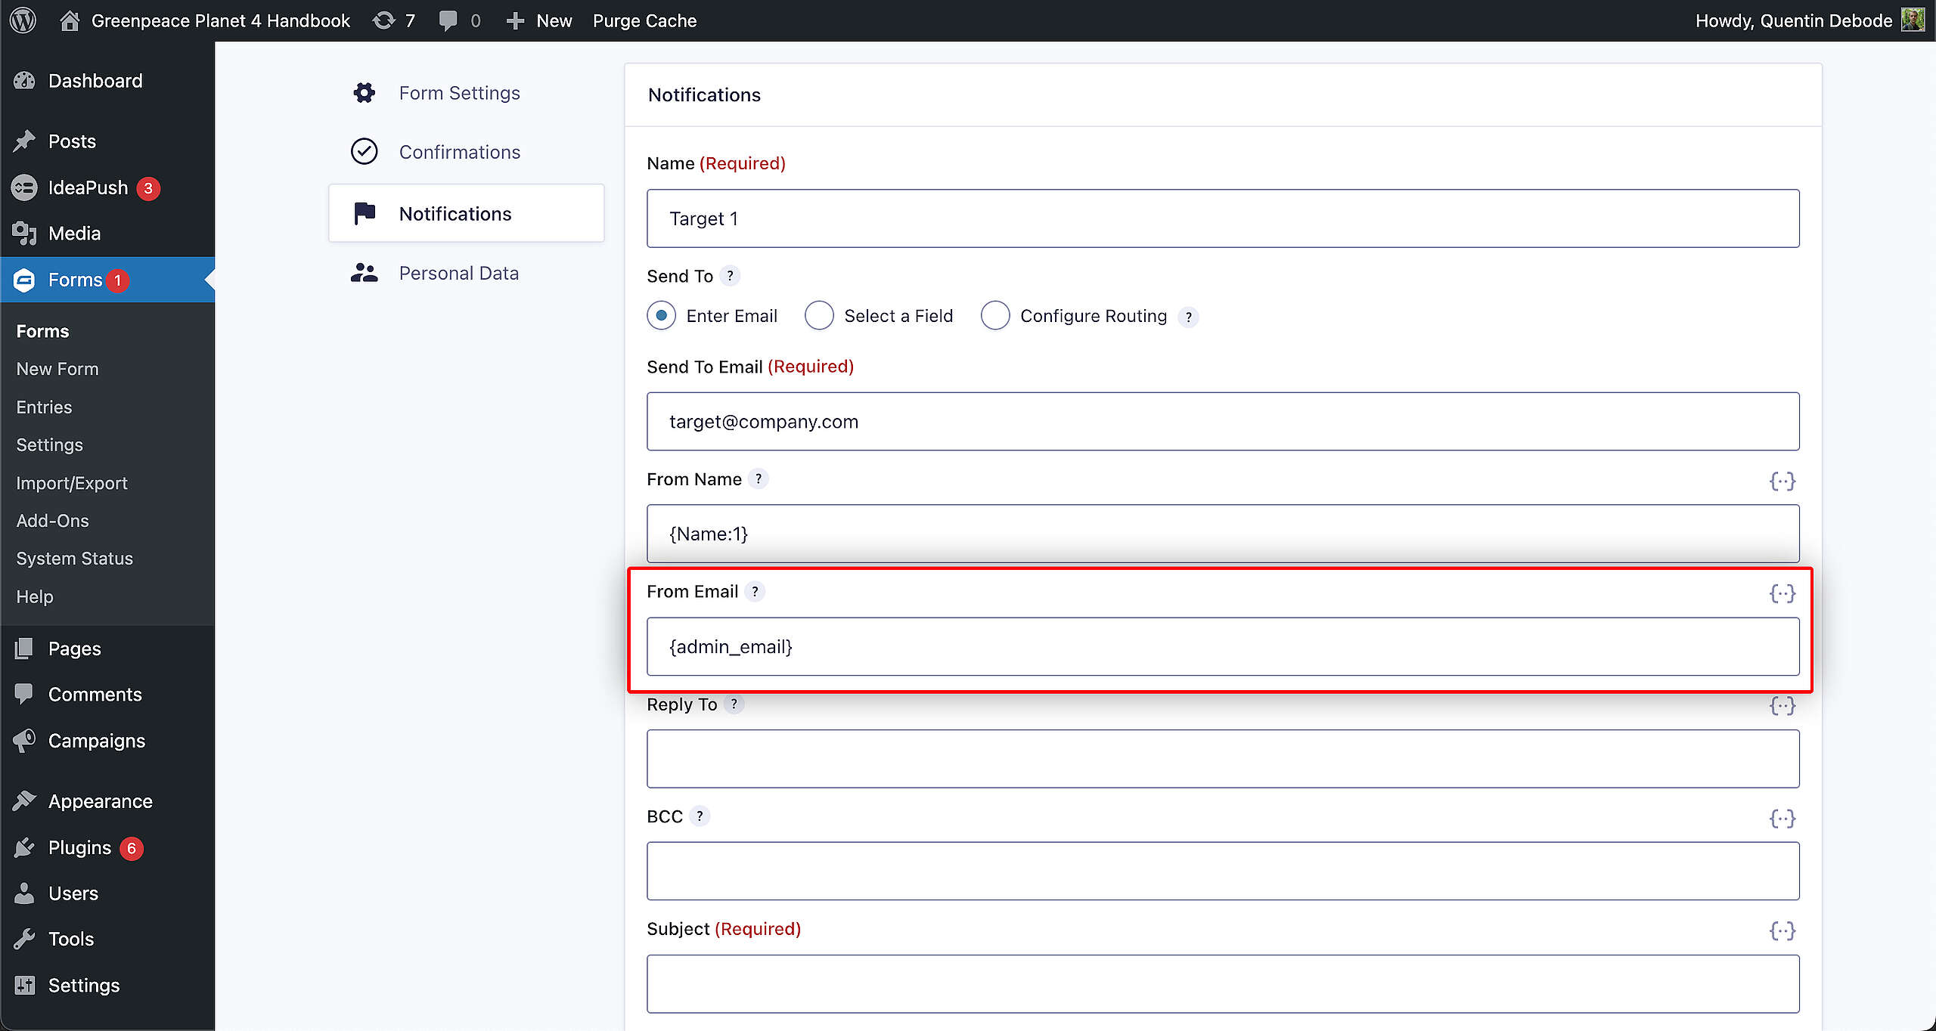Screen dimensions: 1936x1031
Task: Click the Appearance brush icon
Action: point(24,801)
